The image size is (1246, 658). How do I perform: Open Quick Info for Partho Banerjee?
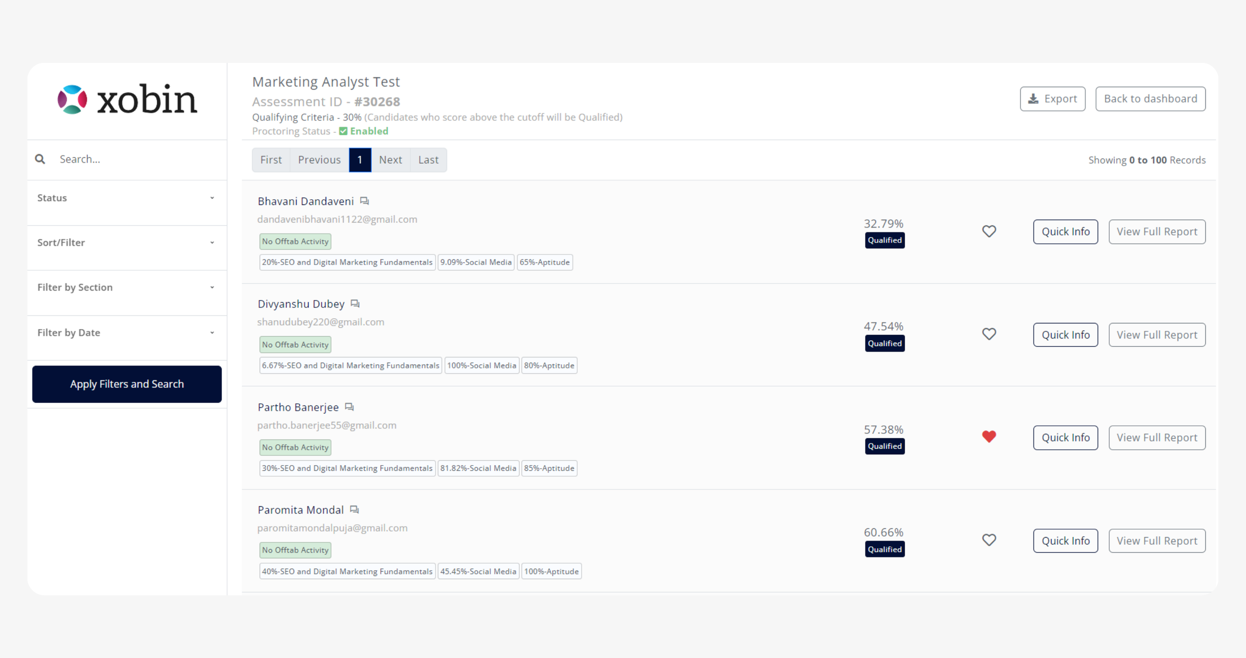coord(1065,438)
